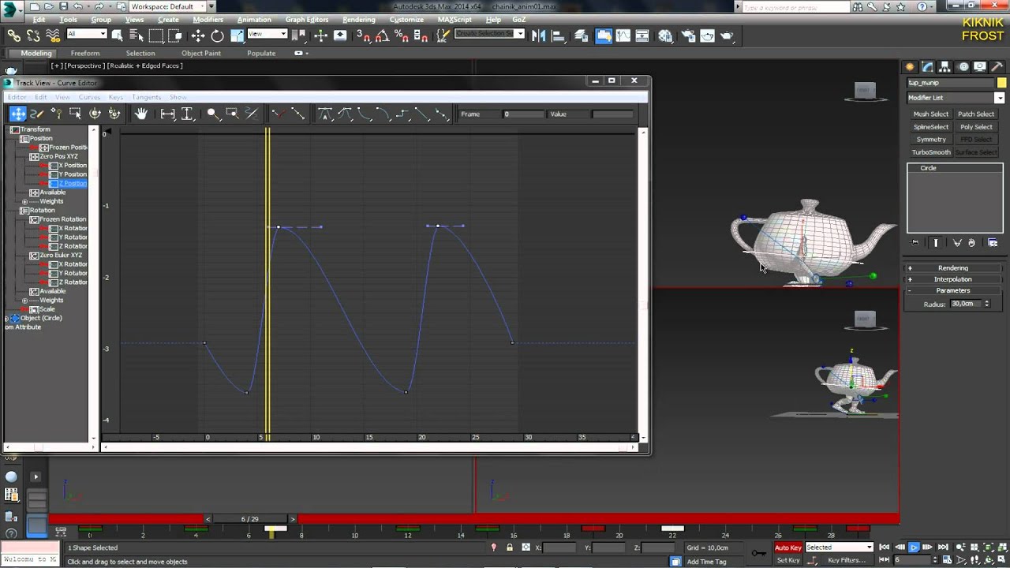Image resolution: width=1010 pixels, height=568 pixels.
Task: Click the Bind to Space Warp icon
Action: pyautogui.click(x=53, y=35)
